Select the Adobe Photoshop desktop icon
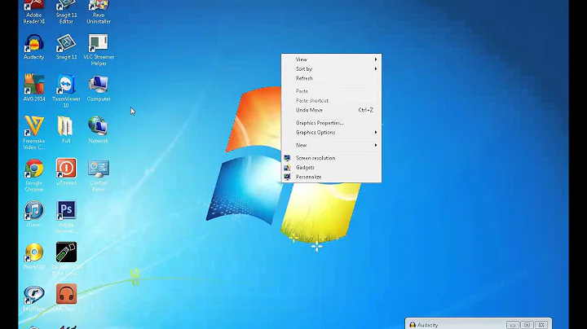The image size is (587, 329). pyautogui.click(x=66, y=217)
